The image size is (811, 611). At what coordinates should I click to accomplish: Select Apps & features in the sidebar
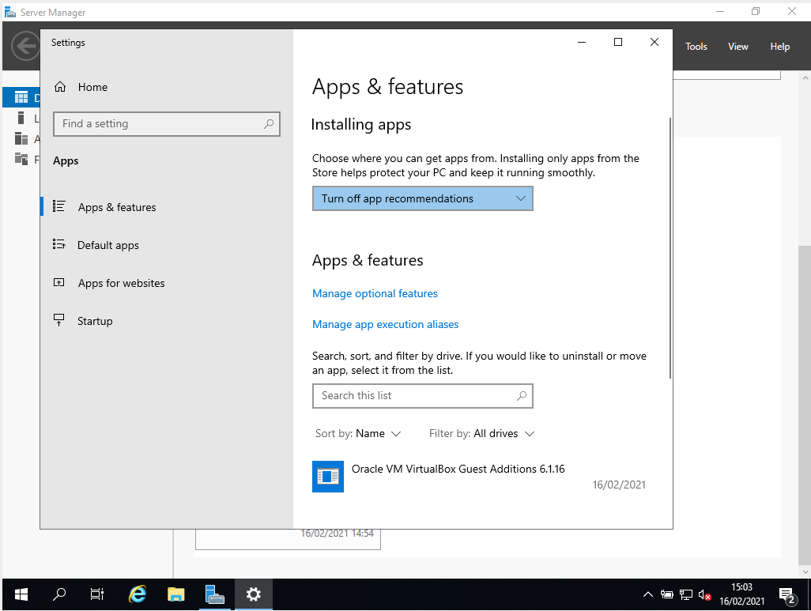pos(119,206)
